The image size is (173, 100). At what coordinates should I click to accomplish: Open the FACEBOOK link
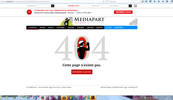pos(134,22)
